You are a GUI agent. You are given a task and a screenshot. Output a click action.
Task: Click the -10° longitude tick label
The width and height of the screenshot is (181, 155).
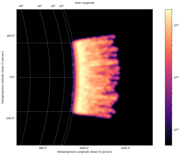point(61,6)
